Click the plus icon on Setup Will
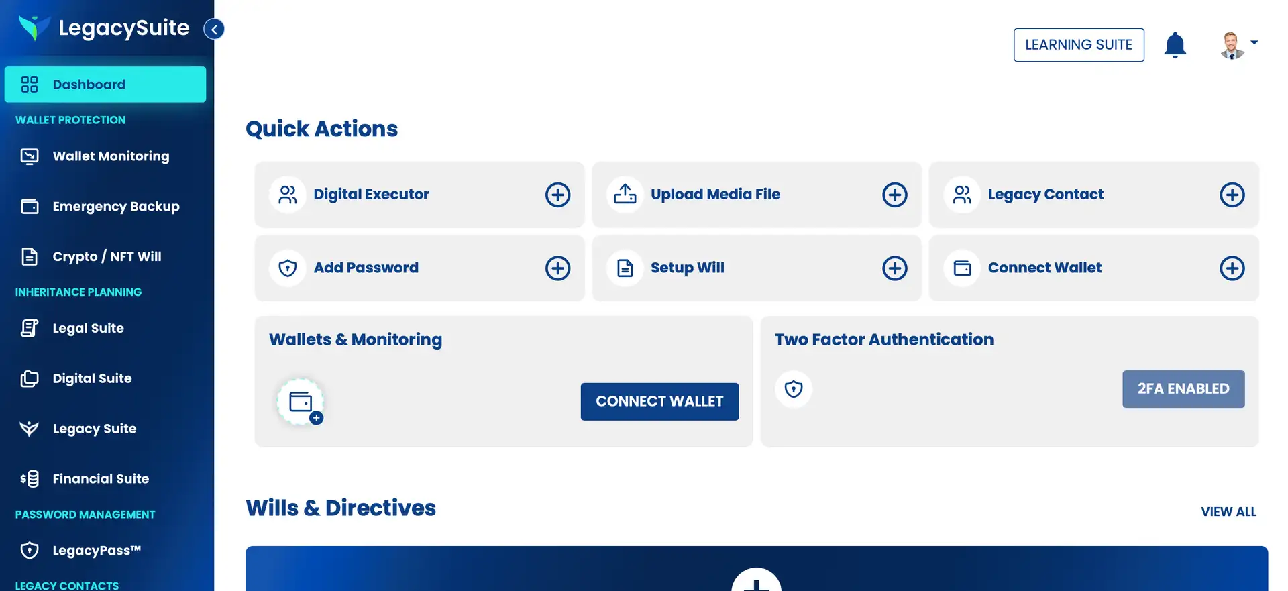 pos(894,268)
